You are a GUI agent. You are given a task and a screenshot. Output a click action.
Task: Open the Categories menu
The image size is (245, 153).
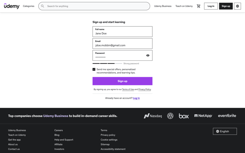click(28, 6)
